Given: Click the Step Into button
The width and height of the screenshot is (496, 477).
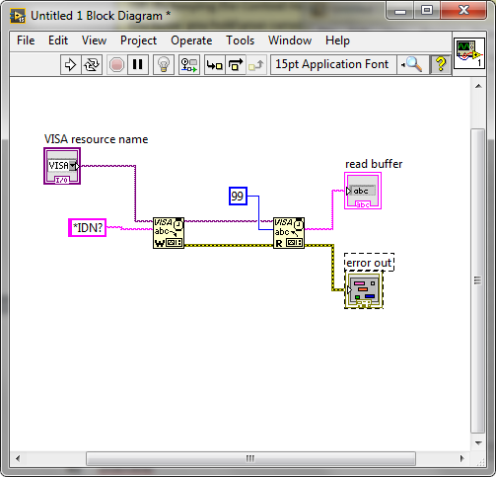Looking at the screenshot, I should (214, 64).
